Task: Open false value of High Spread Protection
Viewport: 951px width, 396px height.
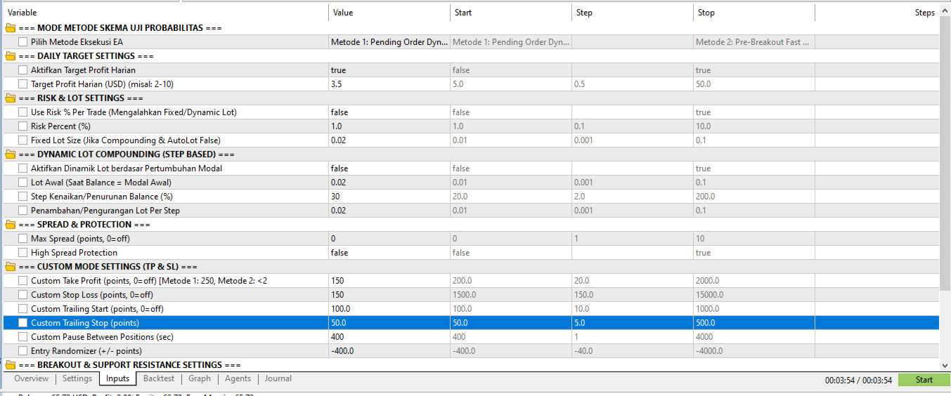Action: coord(389,253)
